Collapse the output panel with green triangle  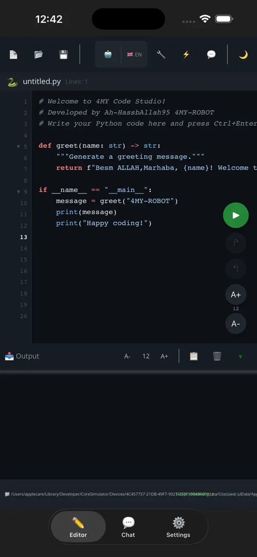pyautogui.click(x=240, y=357)
